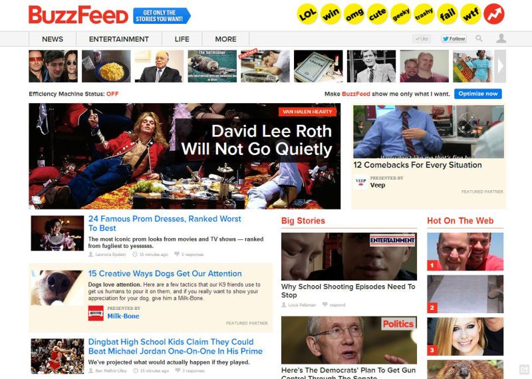The image size is (532, 379).
Task: Open the win badge feed
Action: point(331,14)
